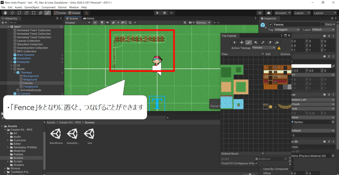Image resolution: width=339 pixels, height=175 pixels.
Task: Click the yellow warning icon beside Active Tilemap
Action: click(279, 48)
